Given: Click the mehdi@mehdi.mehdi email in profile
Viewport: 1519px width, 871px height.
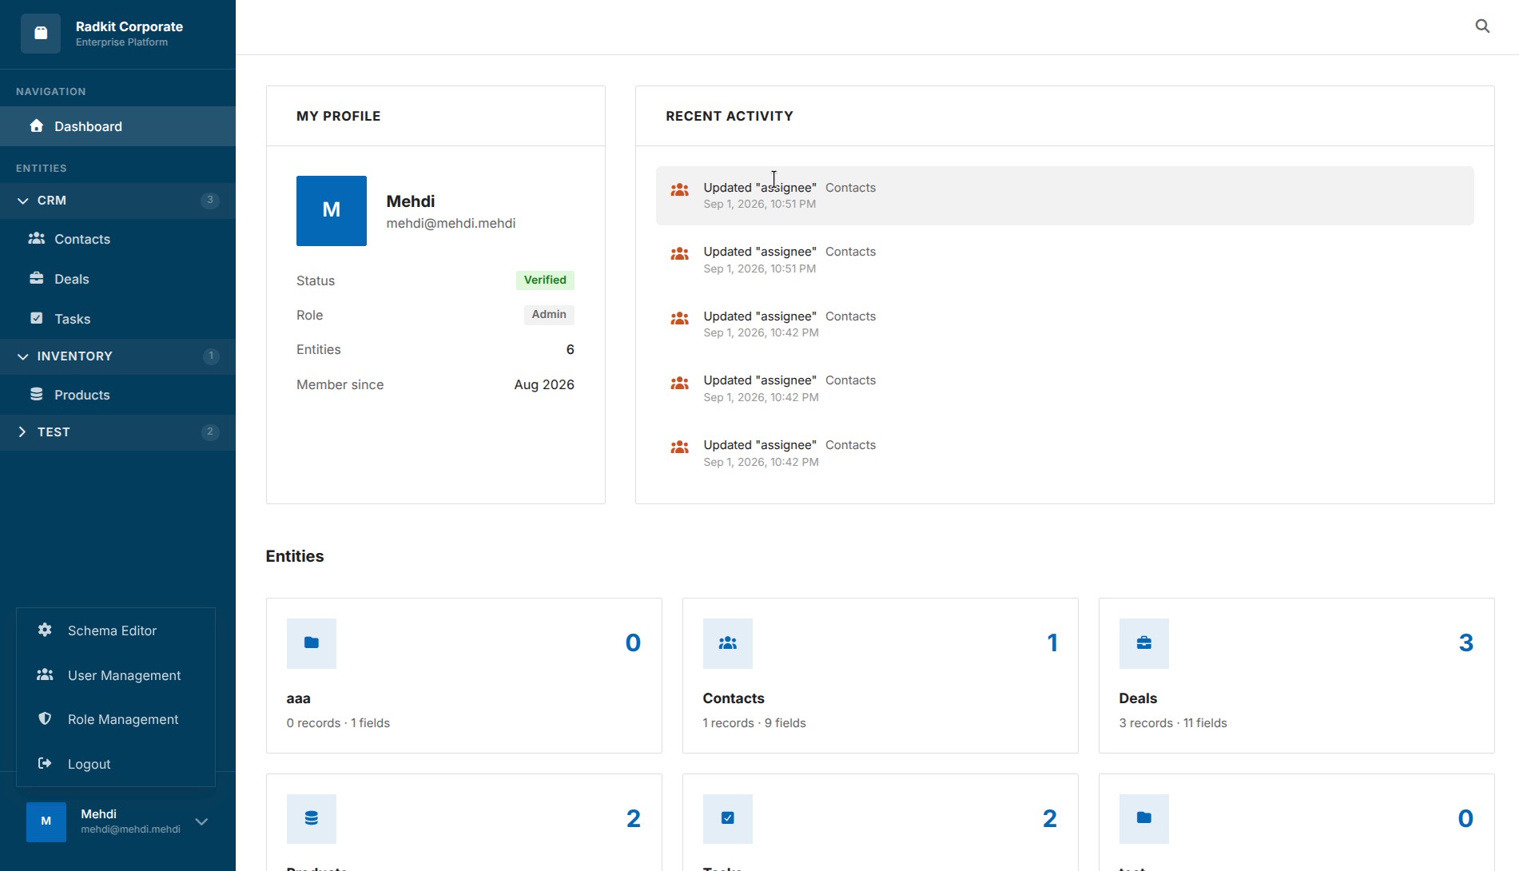Looking at the screenshot, I should coord(451,224).
